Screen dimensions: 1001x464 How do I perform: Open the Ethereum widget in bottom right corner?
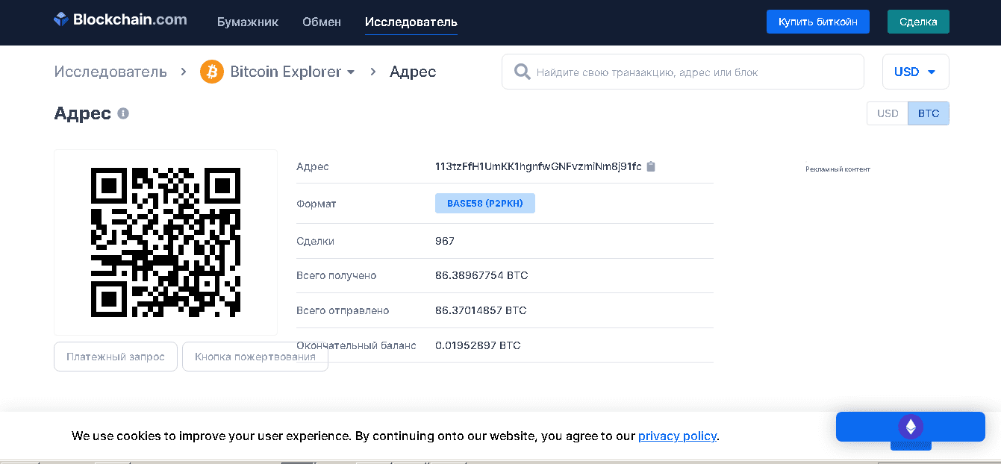point(910,426)
